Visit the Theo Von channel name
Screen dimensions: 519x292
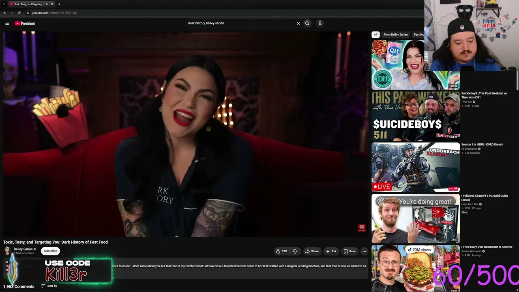pos(467,102)
